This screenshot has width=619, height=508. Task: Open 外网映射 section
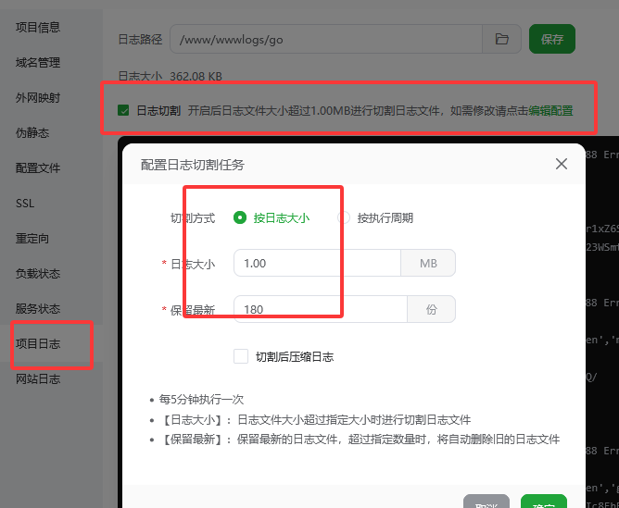tap(38, 98)
